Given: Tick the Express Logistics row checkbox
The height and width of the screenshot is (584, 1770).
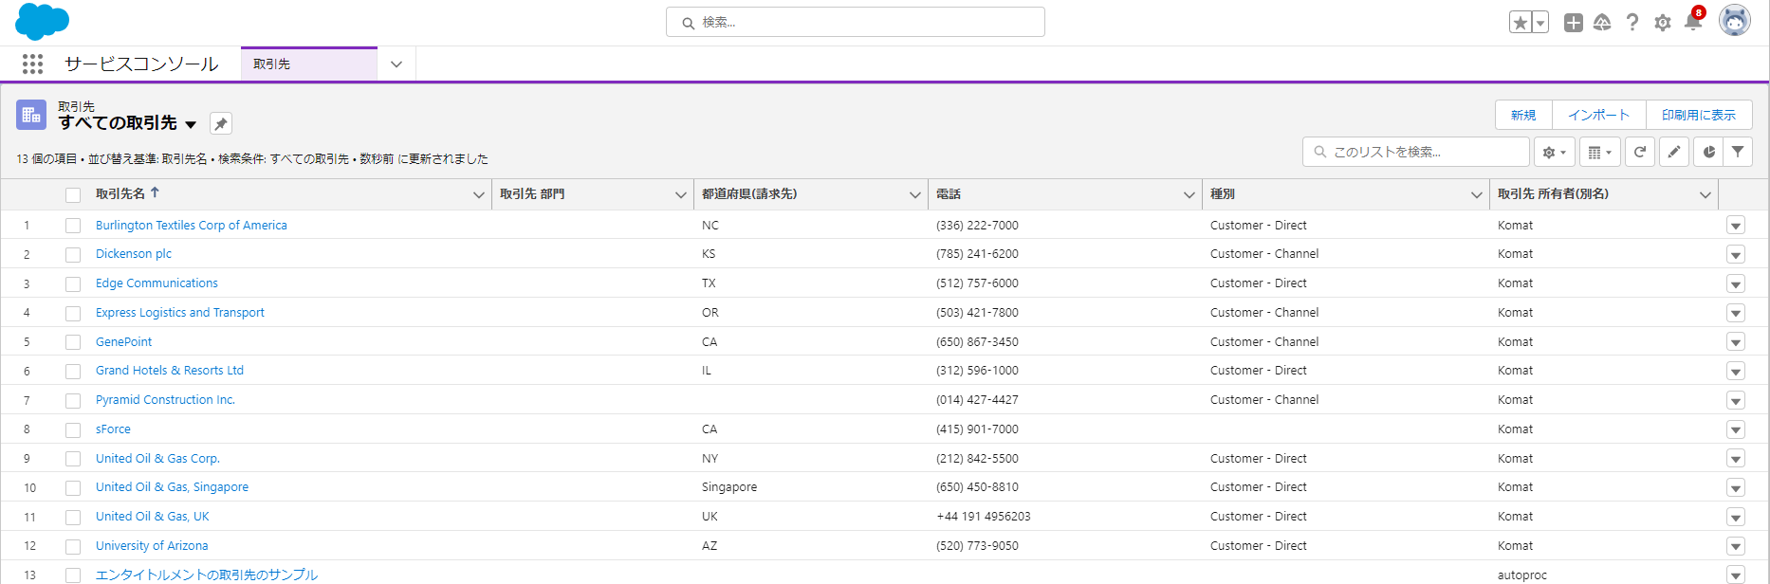Looking at the screenshot, I should (x=73, y=314).
